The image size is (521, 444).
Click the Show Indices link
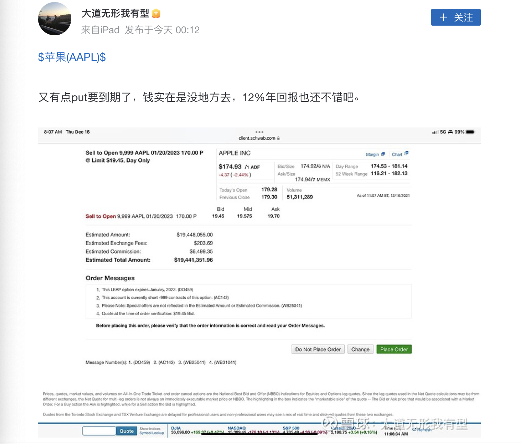[x=150, y=429]
